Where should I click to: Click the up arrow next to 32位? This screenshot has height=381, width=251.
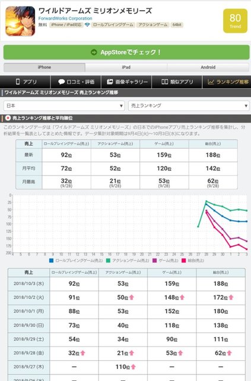coord(83,353)
